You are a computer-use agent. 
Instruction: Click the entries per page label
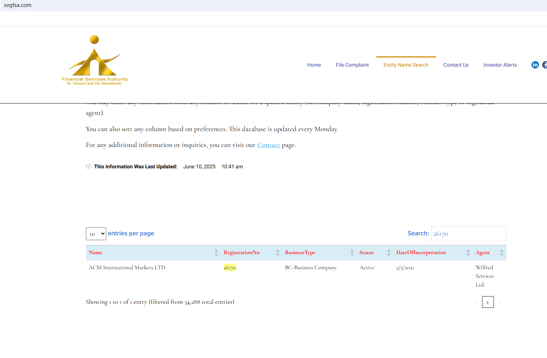131,234
